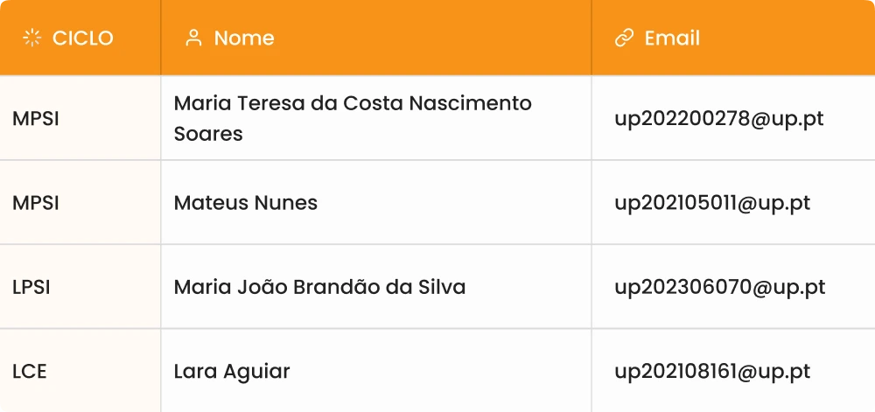The width and height of the screenshot is (875, 412).
Task: Click the link icon beside Email
Action: (x=624, y=38)
